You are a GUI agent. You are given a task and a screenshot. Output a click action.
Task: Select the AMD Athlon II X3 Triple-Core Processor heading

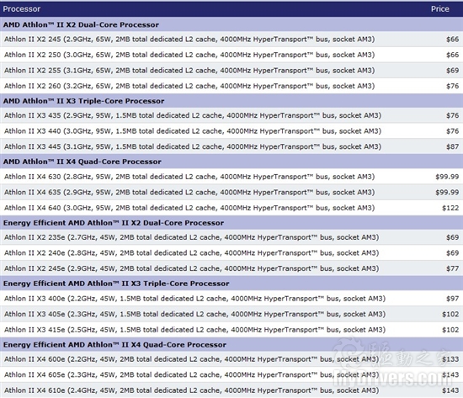coord(231,101)
